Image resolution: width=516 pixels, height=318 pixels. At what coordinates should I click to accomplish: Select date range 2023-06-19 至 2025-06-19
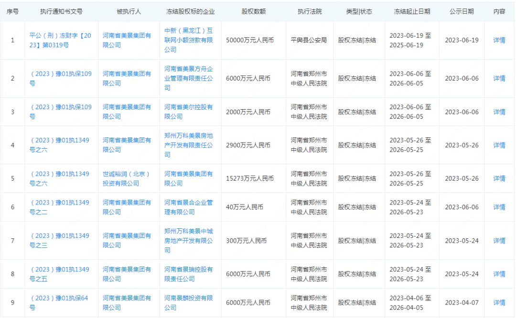(x=410, y=40)
